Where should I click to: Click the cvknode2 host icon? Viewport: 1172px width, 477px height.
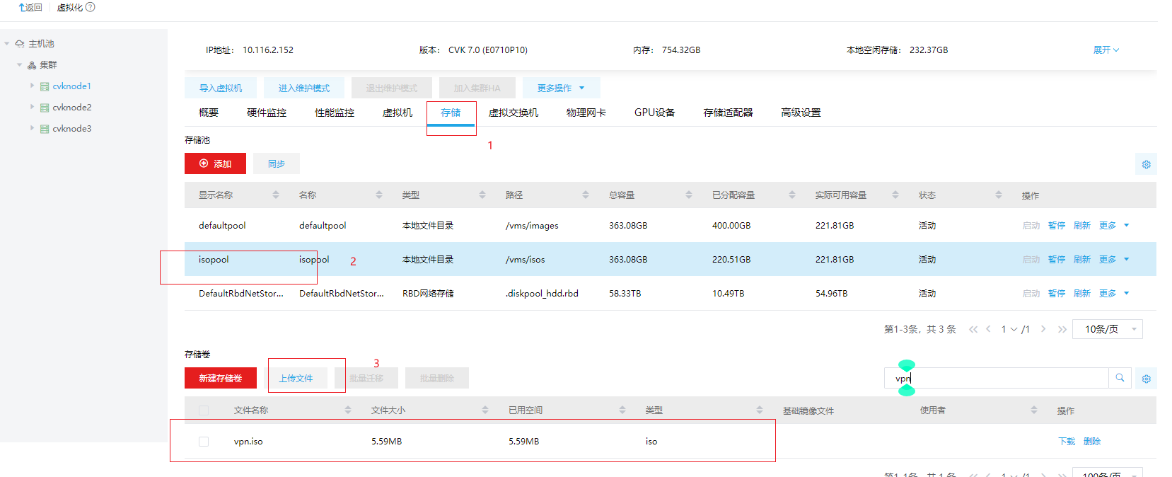pyautogui.click(x=45, y=108)
